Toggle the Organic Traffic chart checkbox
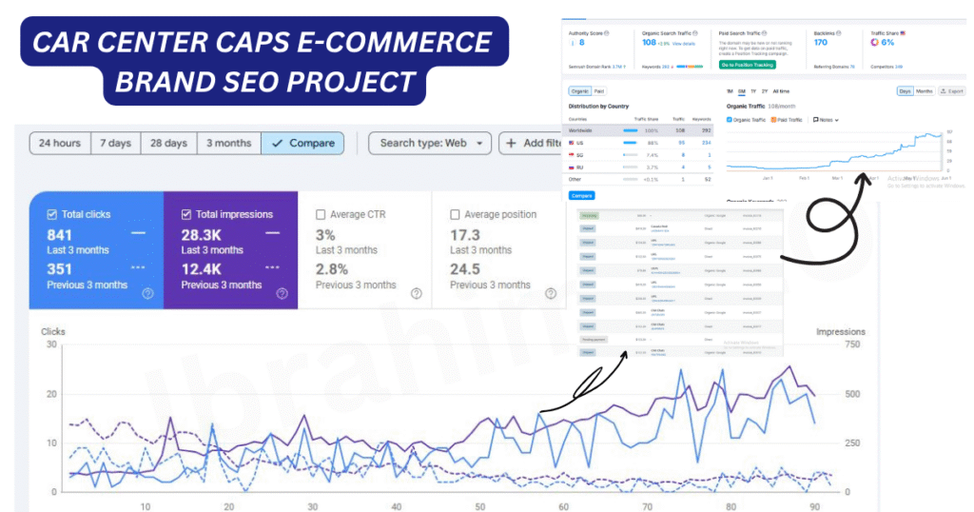Image resolution: width=974 pixels, height=512 pixels. 729,120
